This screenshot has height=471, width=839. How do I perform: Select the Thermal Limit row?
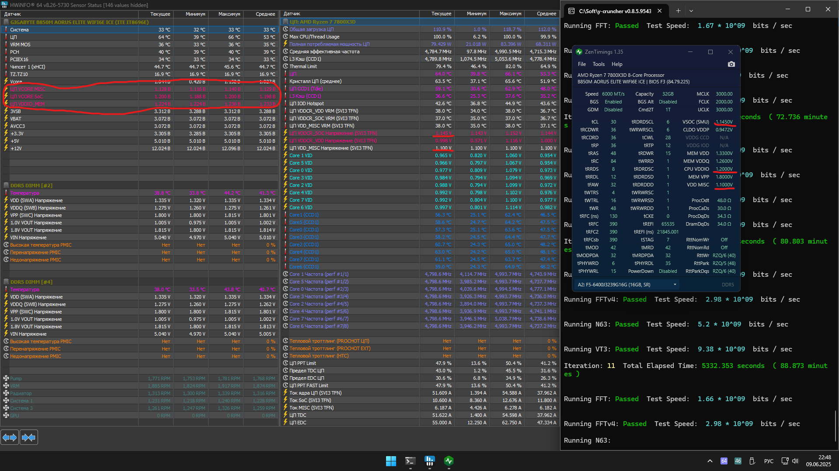pyautogui.click(x=420, y=66)
